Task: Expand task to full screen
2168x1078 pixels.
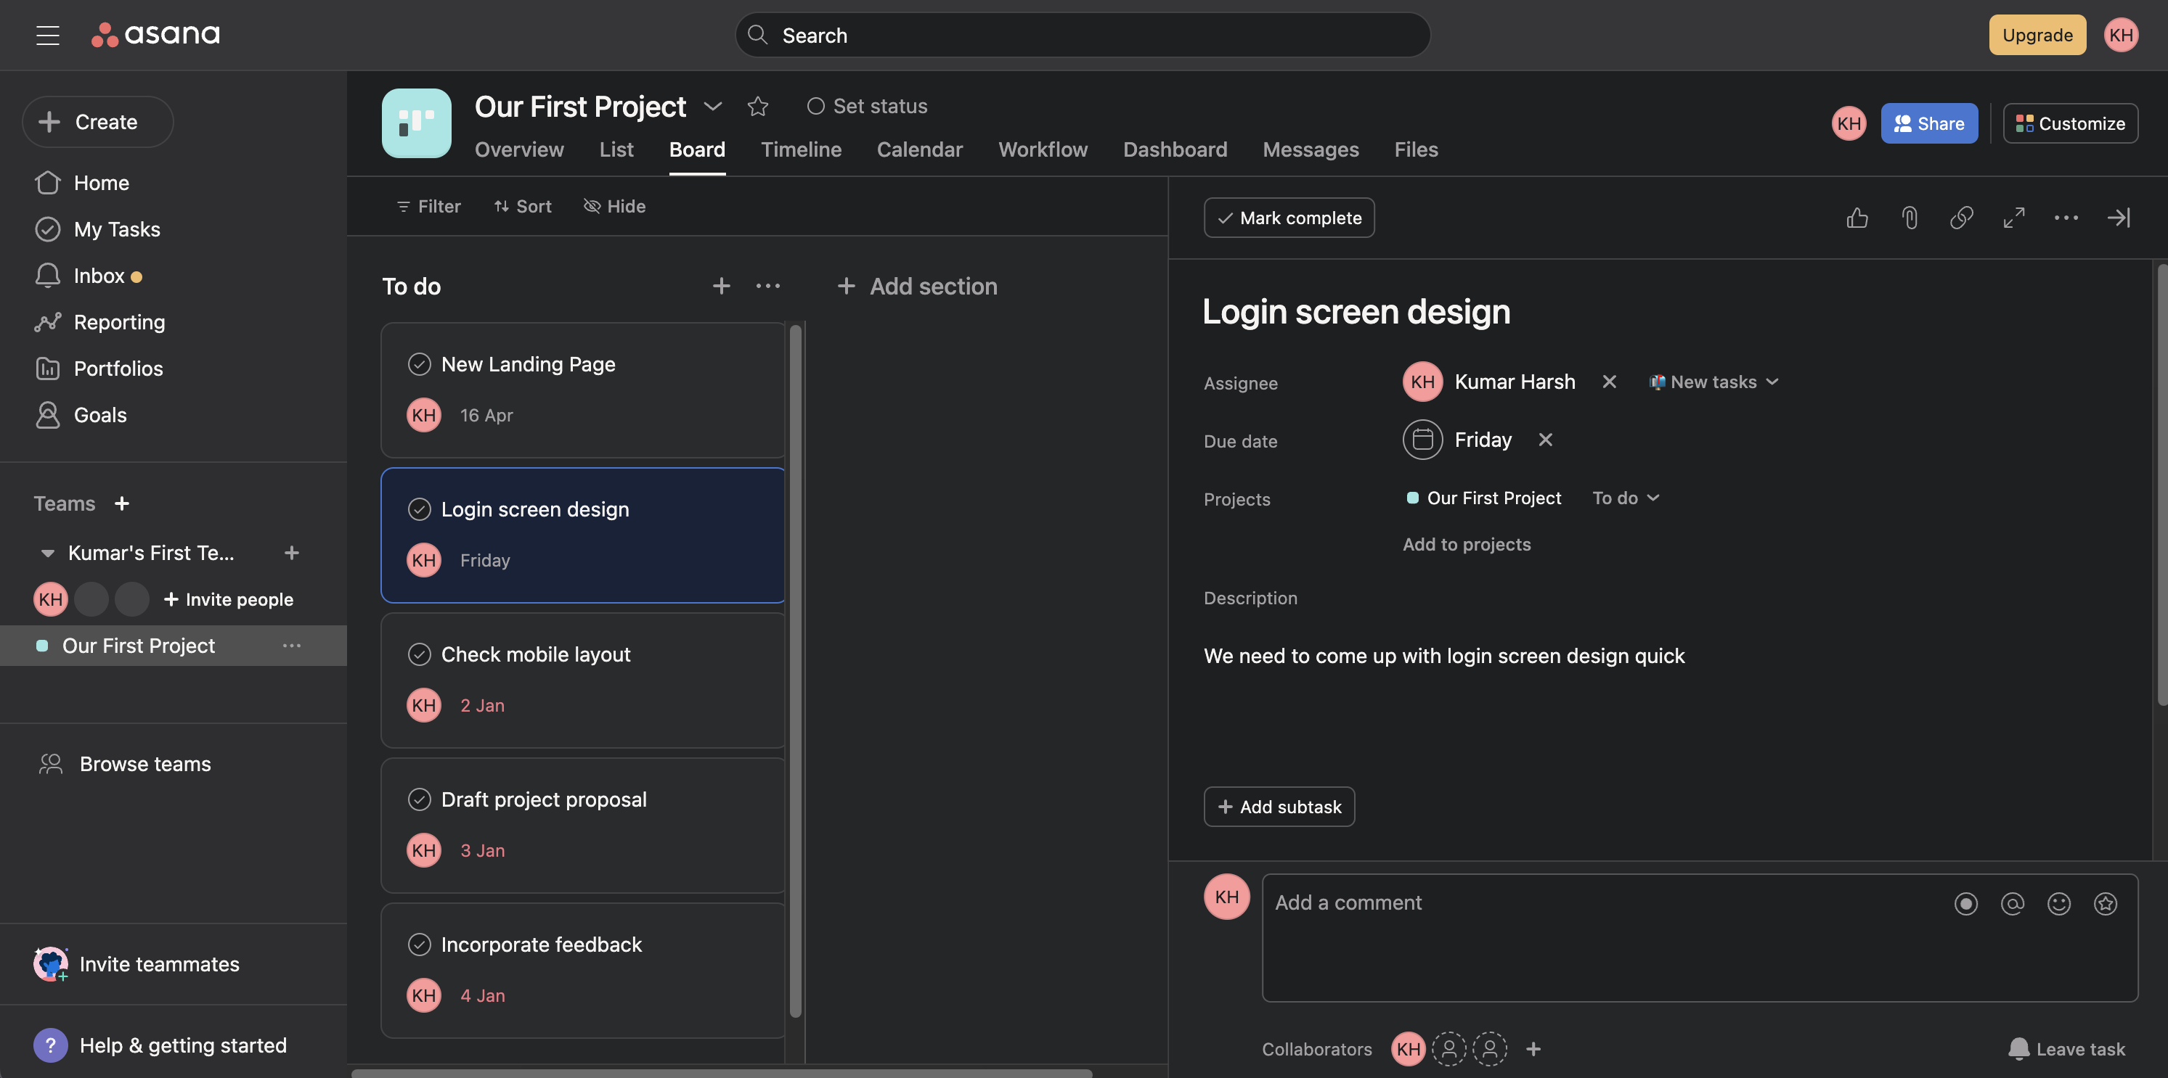Action: [2014, 218]
